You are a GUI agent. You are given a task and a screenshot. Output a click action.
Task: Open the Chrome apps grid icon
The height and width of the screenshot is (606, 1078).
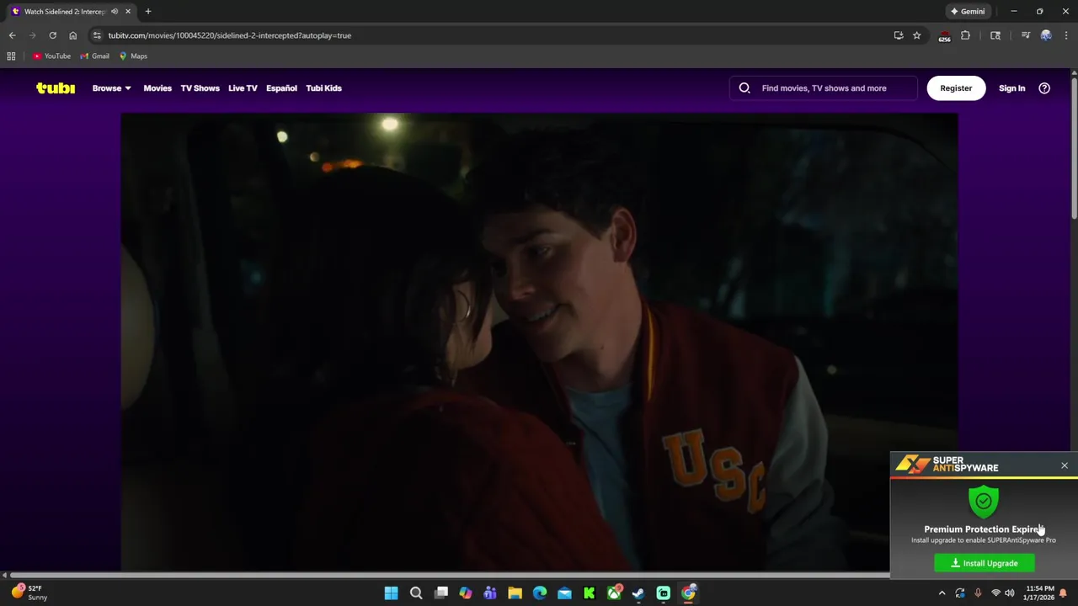point(11,56)
